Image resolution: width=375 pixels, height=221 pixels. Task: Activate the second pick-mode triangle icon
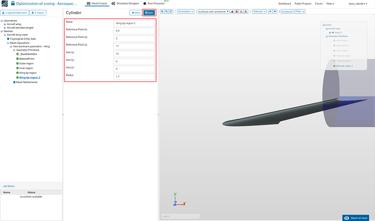coord(237,11)
